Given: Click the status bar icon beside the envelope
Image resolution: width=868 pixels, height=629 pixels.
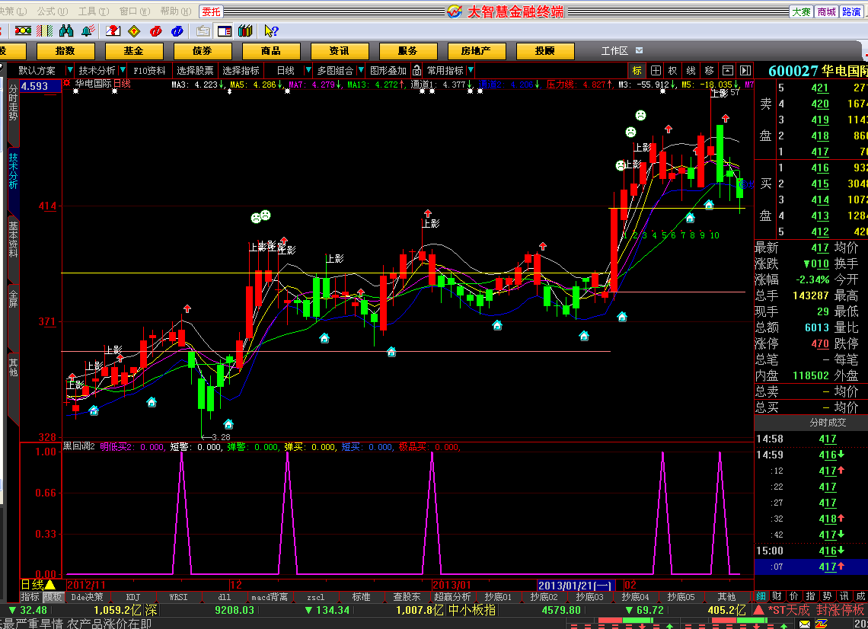Looking at the screenshot, I should click(821, 624).
